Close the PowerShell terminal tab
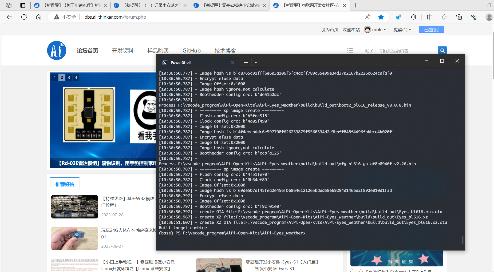This screenshot has width=494, height=272. [232, 62]
